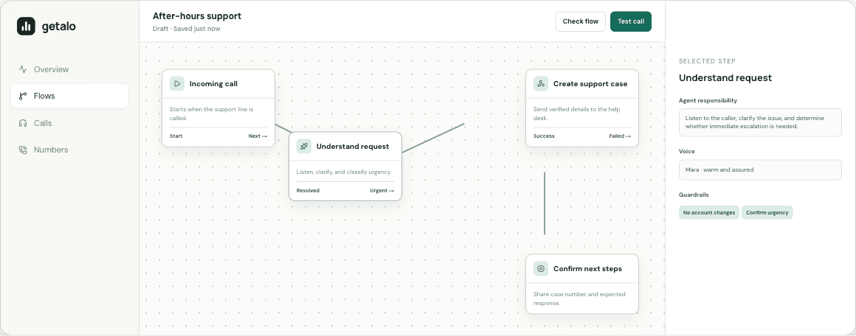Click the Resolved output on Understand request
Image resolution: width=856 pixels, height=336 pixels.
(x=308, y=190)
